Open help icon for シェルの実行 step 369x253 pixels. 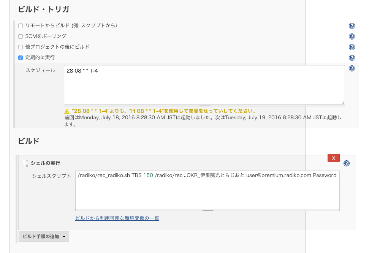347,163
